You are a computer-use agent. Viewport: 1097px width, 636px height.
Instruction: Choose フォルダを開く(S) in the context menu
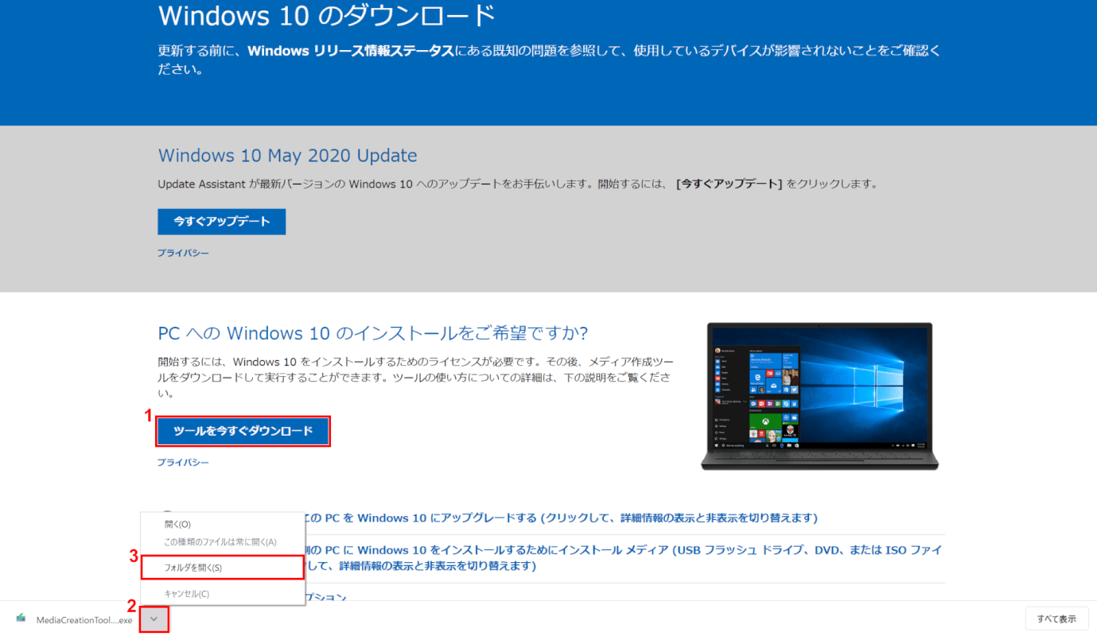[x=193, y=568]
